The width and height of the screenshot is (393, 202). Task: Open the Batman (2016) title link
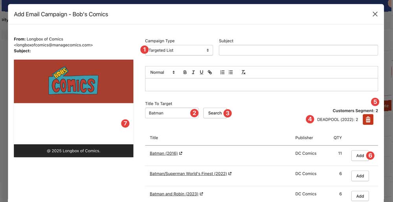163,153
